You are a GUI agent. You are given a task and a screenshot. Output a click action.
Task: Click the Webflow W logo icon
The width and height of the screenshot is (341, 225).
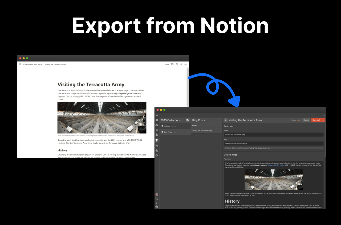[157, 115]
